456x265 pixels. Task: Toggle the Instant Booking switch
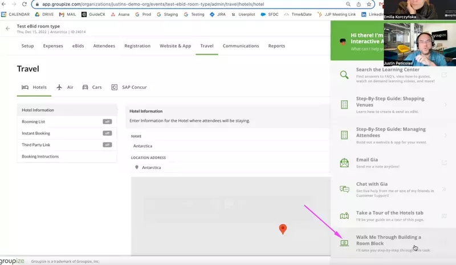[107, 133]
